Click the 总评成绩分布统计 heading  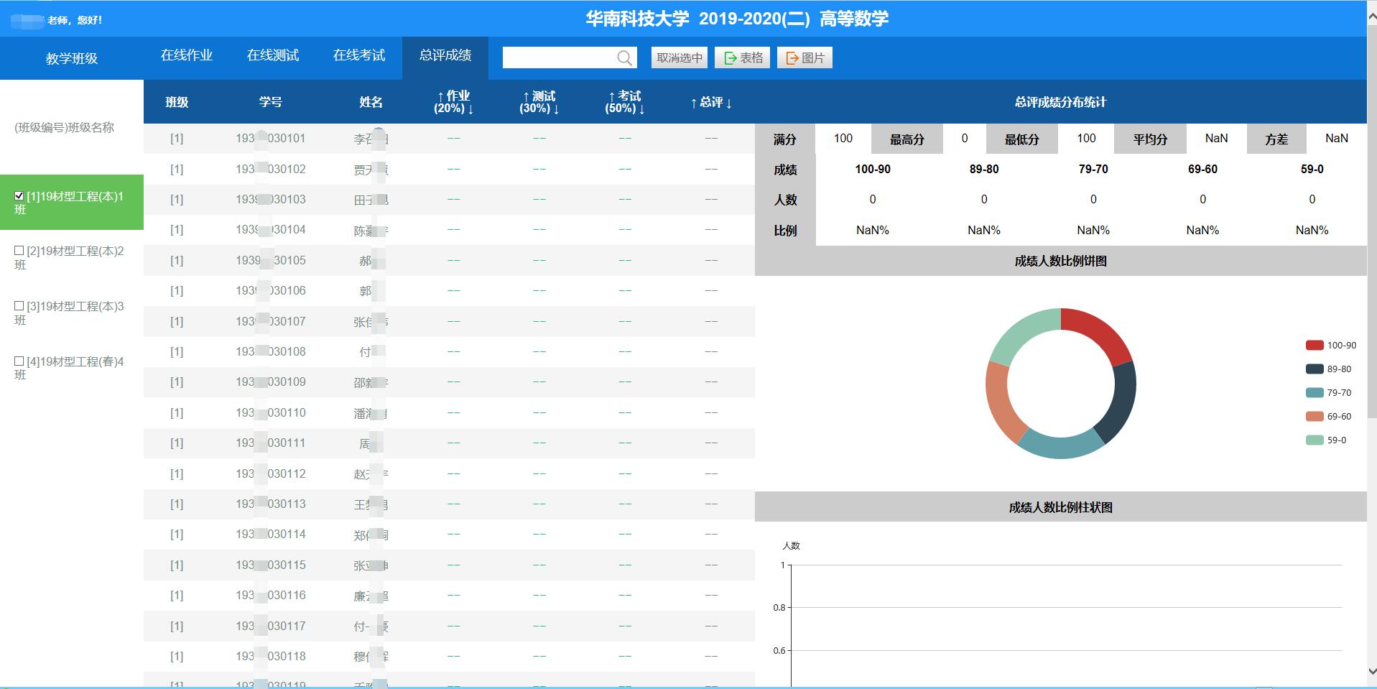coord(1060,102)
